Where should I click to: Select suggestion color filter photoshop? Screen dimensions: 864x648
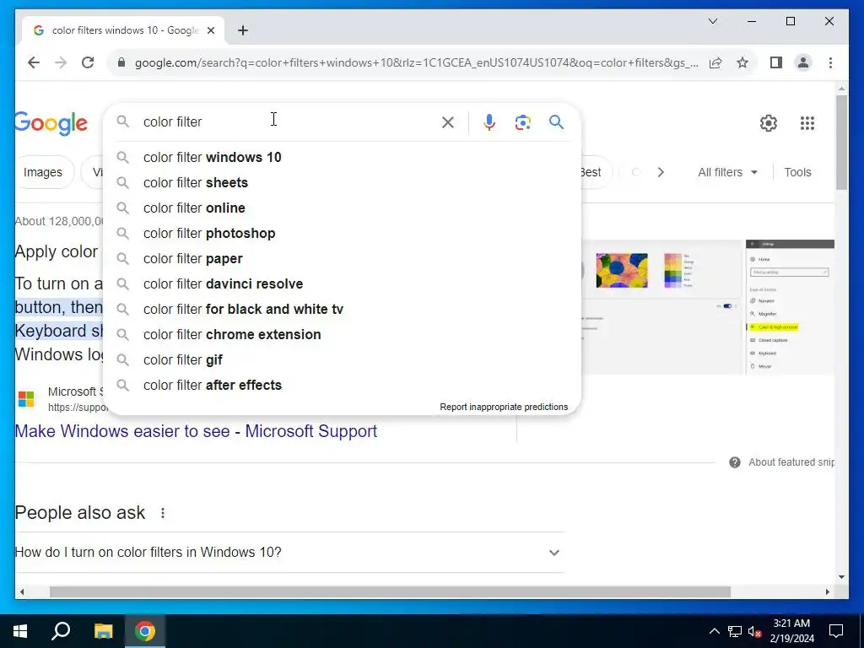click(x=342, y=234)
